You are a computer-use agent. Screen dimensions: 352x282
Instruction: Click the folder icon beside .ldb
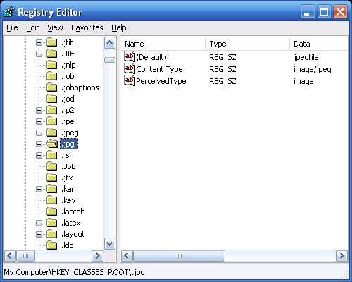pyautogui.click(x=52, y=245)
